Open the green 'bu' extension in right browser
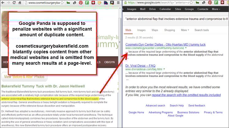Viewport: 229px width, 128px height. pyautogui.click(x=197, y=2)
